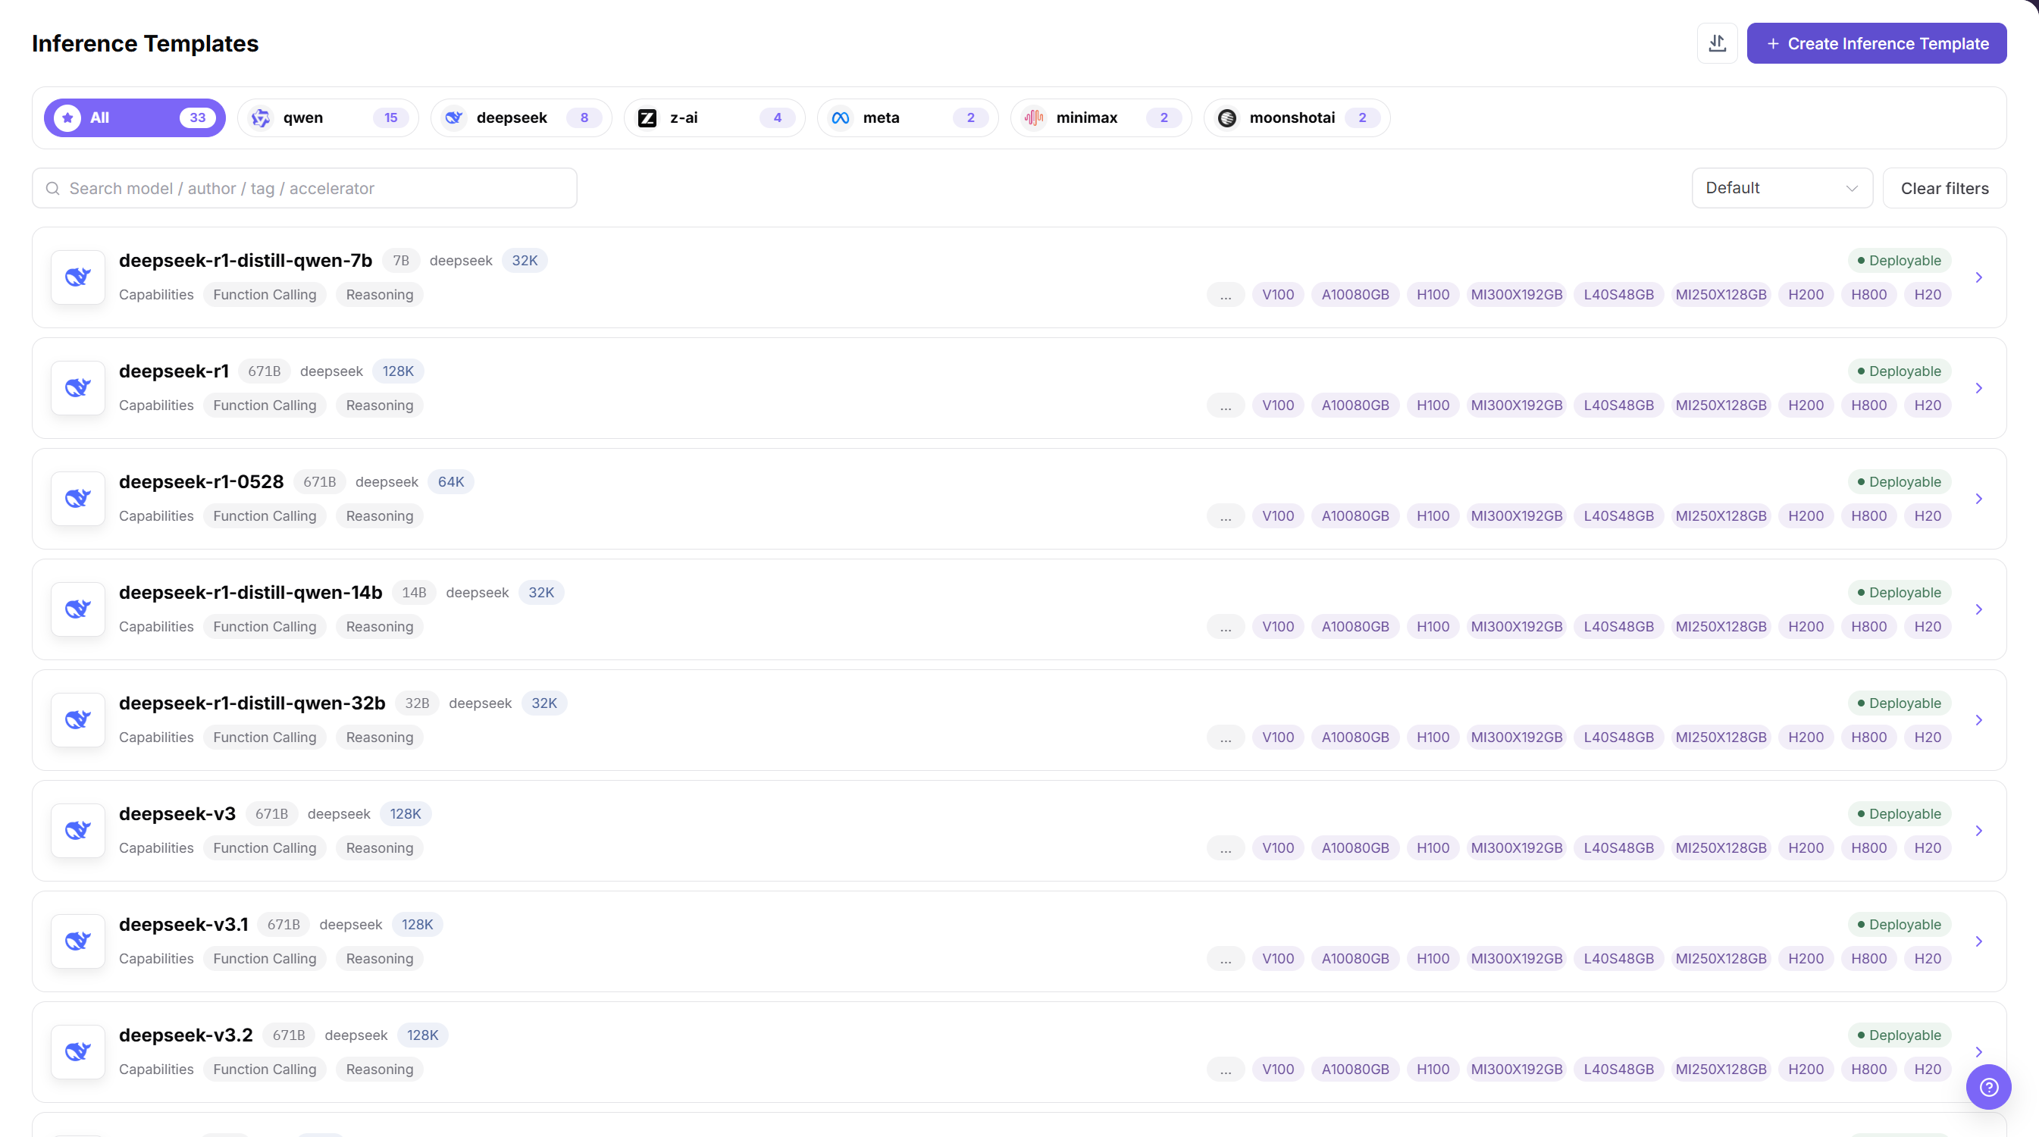The height and width of the screenshot is (1137, 2039).
Task: Expand deepseek-v3.1 row chevron
Action: click(1978, 941)
